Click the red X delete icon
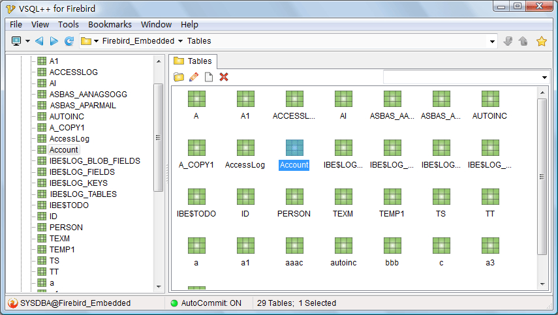558x315 pixels. (223, 77)
